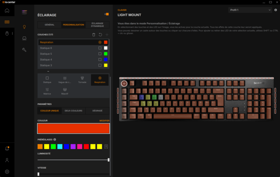Image resolution: width=280 pixels, height=177 pixels.
Task: Click the rotary knob on keyboard image
Action: tap(124, 83)
